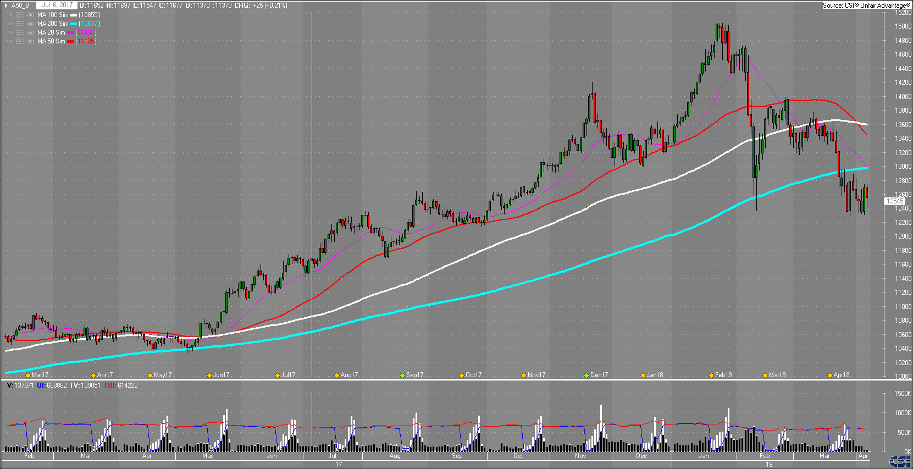913x469 pixels.
Task: Select the MA 200 Sim label
Action: pos(53,24)
